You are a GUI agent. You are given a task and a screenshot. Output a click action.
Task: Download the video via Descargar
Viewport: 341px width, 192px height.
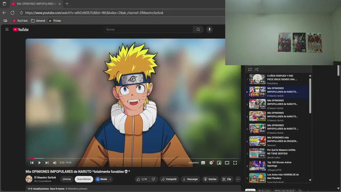(190, 179)
